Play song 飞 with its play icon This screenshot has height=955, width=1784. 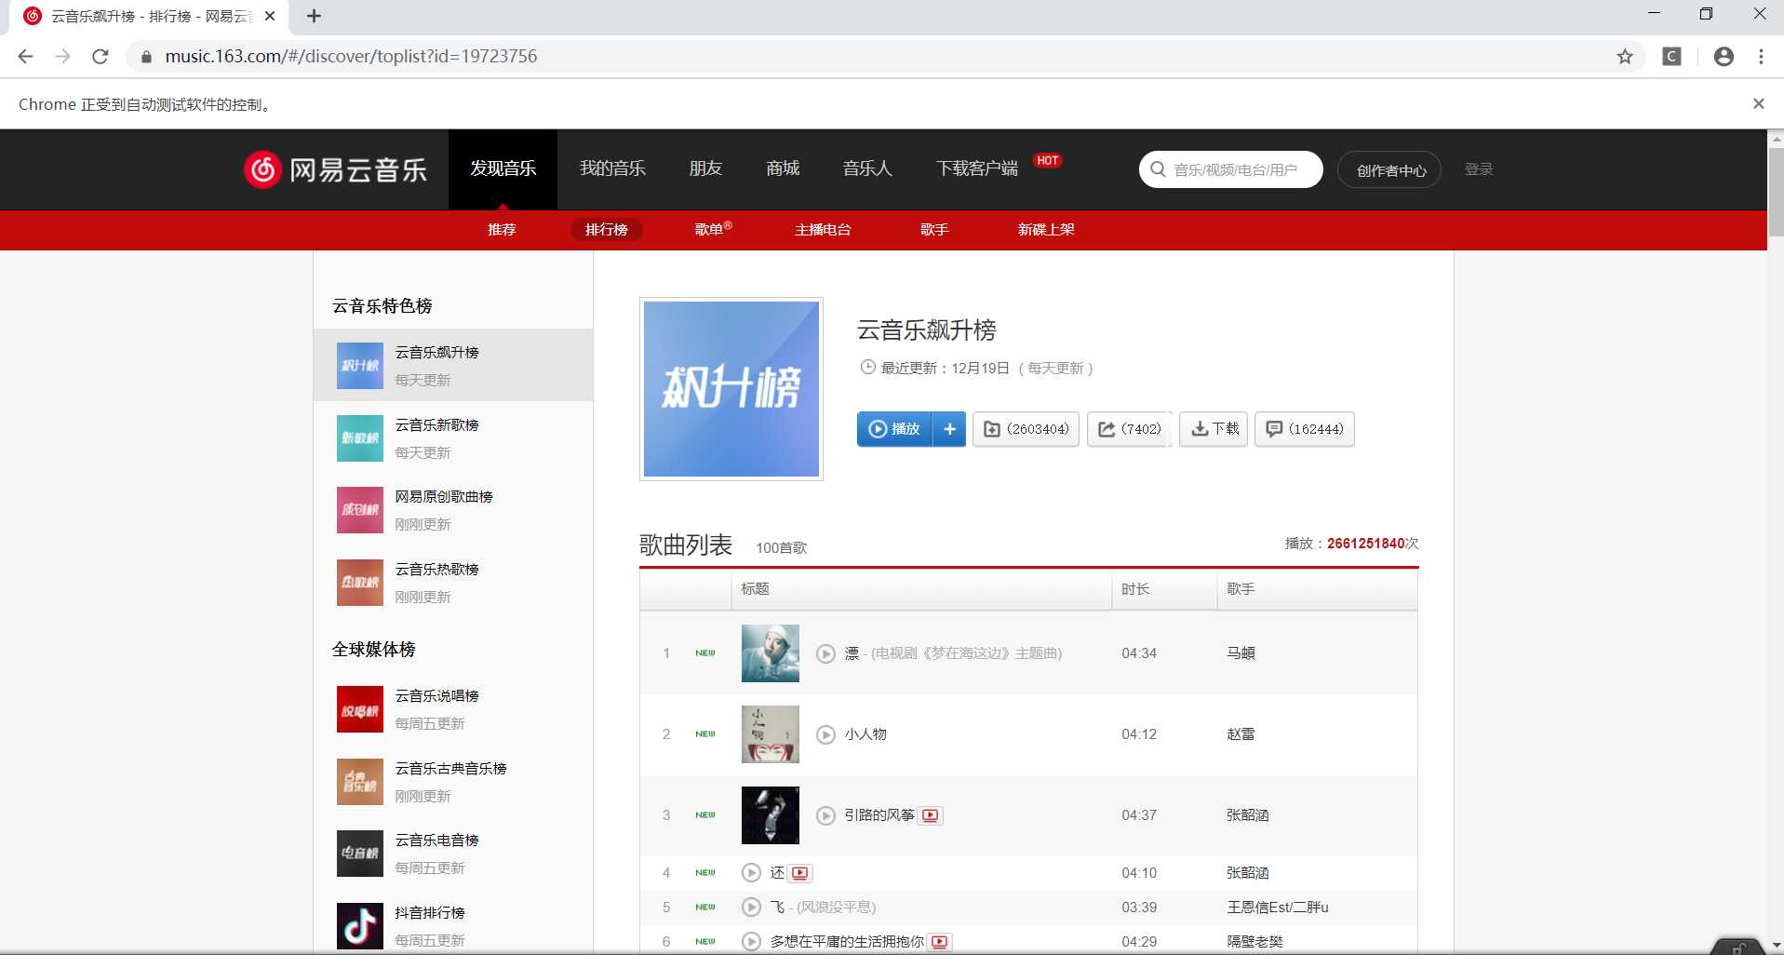tap(751, 907)
